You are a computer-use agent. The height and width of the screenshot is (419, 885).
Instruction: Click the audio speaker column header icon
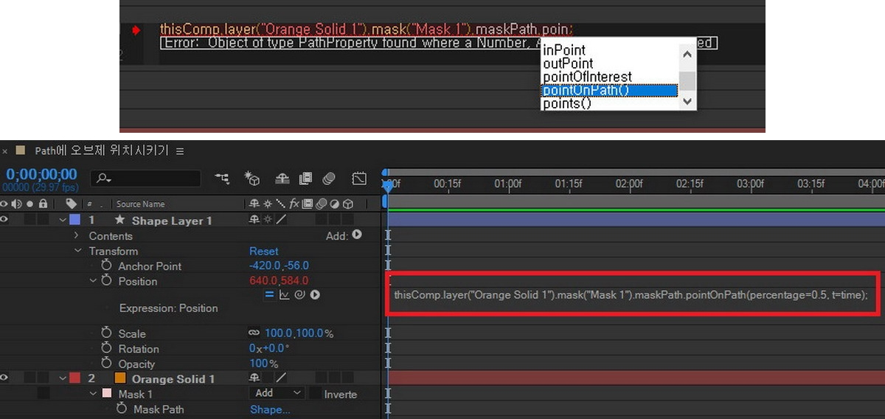[16, 204]
